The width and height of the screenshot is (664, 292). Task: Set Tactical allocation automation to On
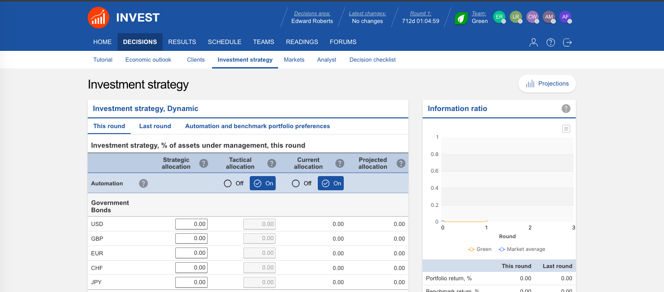[262, 183]
